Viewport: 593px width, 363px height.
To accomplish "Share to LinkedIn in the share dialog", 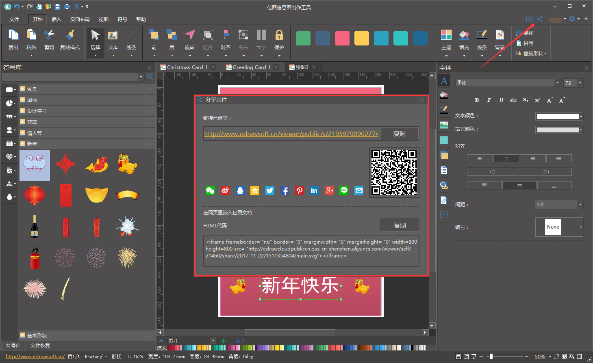I will coord(314,190).
